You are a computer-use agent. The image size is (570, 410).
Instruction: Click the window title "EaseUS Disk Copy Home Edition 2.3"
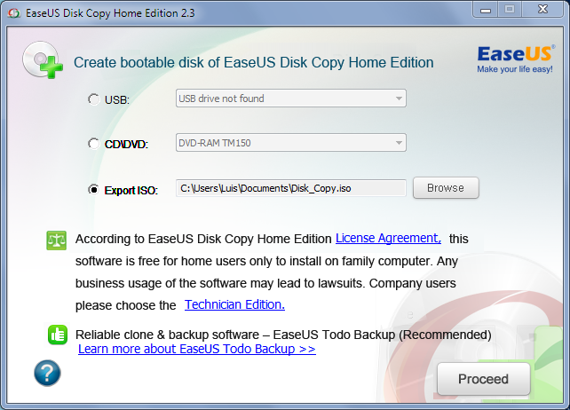(110, 13)
